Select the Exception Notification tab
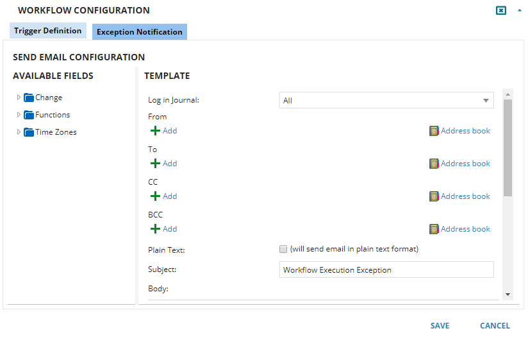This screenshot has height=342, width=528. tap(140, 32)
